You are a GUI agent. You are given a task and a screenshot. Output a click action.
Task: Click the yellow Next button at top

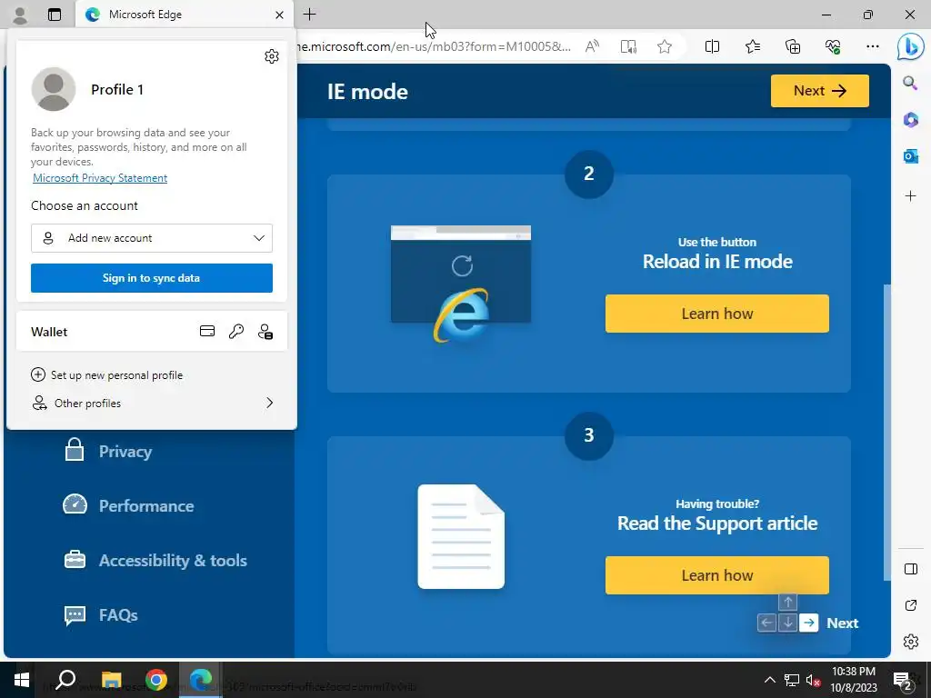coord(819,91)
